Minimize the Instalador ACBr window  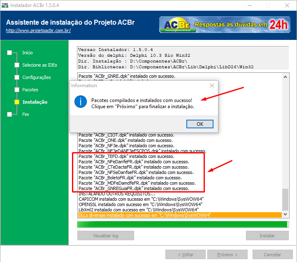pyautogui.click(x=250, y=5)
